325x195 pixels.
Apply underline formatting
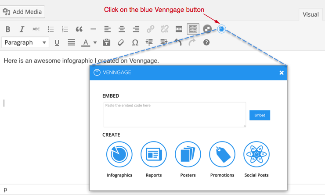pos(57,43)
